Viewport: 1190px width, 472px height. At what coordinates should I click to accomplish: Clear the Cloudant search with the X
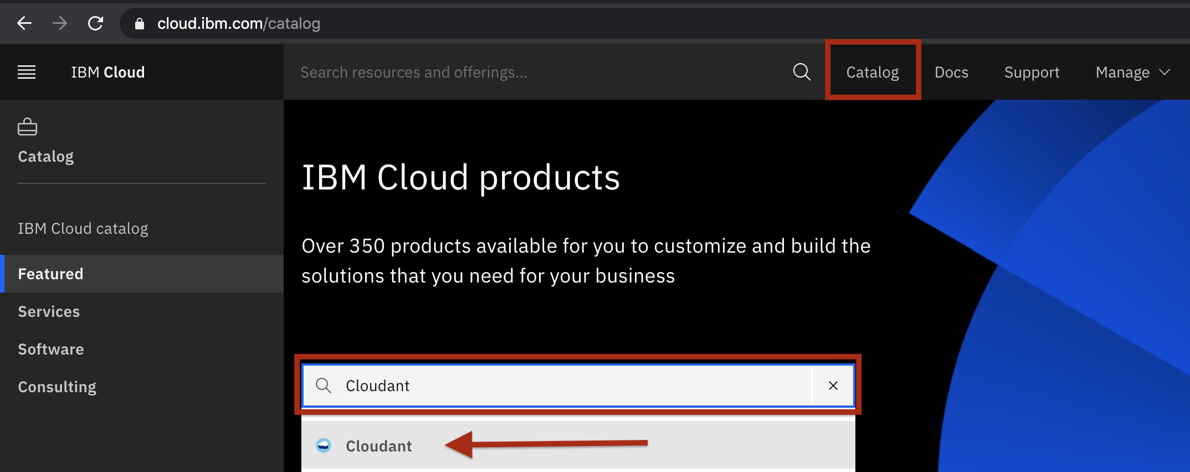coord(833,386)
